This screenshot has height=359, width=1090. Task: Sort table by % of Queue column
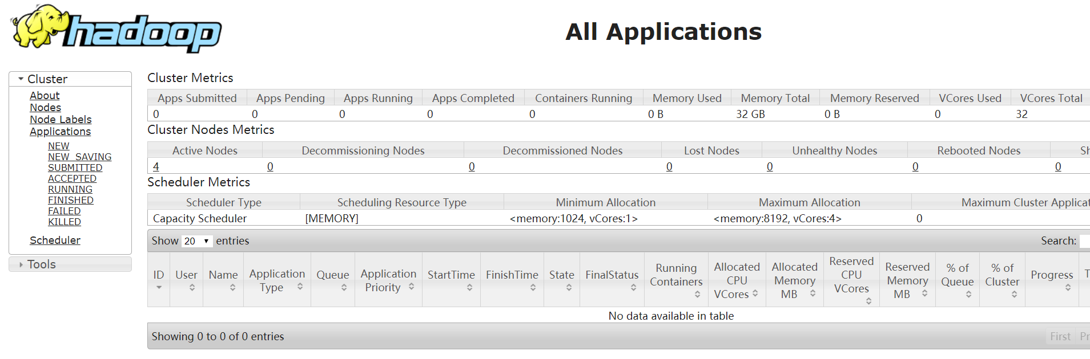(x=958, y=280)
